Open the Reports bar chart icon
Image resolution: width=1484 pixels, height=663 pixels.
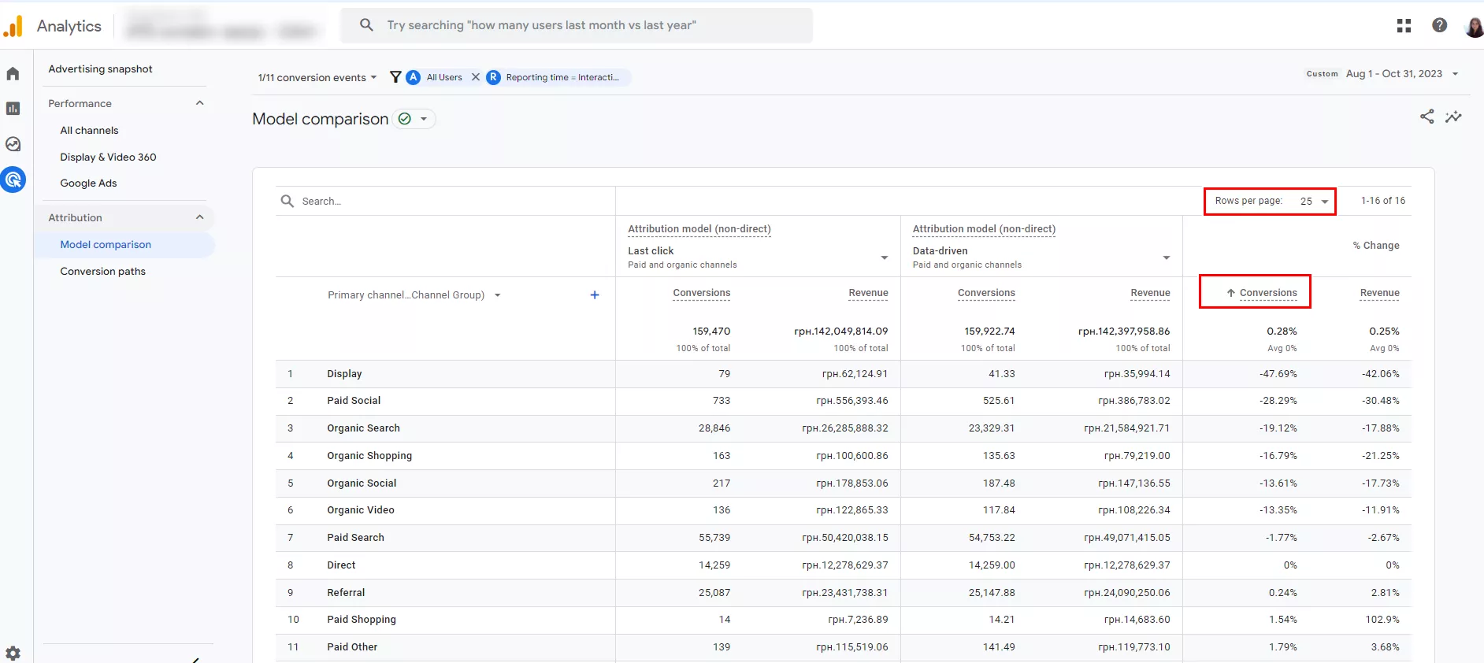coord(13,109)
